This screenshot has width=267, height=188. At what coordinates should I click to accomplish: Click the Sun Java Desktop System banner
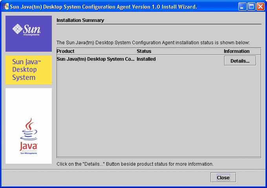tap(29, 70)
